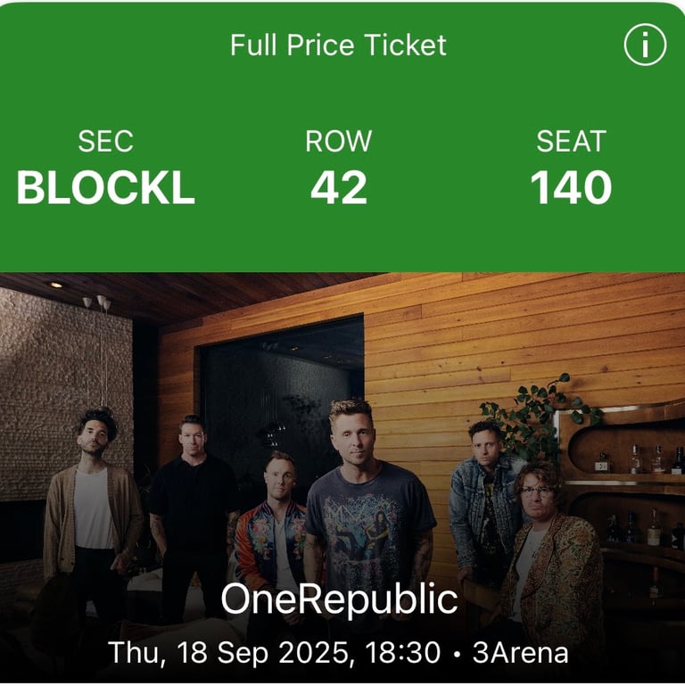The height and width of the screenshot is (686, 685).
Task: Click the SEC label
Action: (105, 141)
